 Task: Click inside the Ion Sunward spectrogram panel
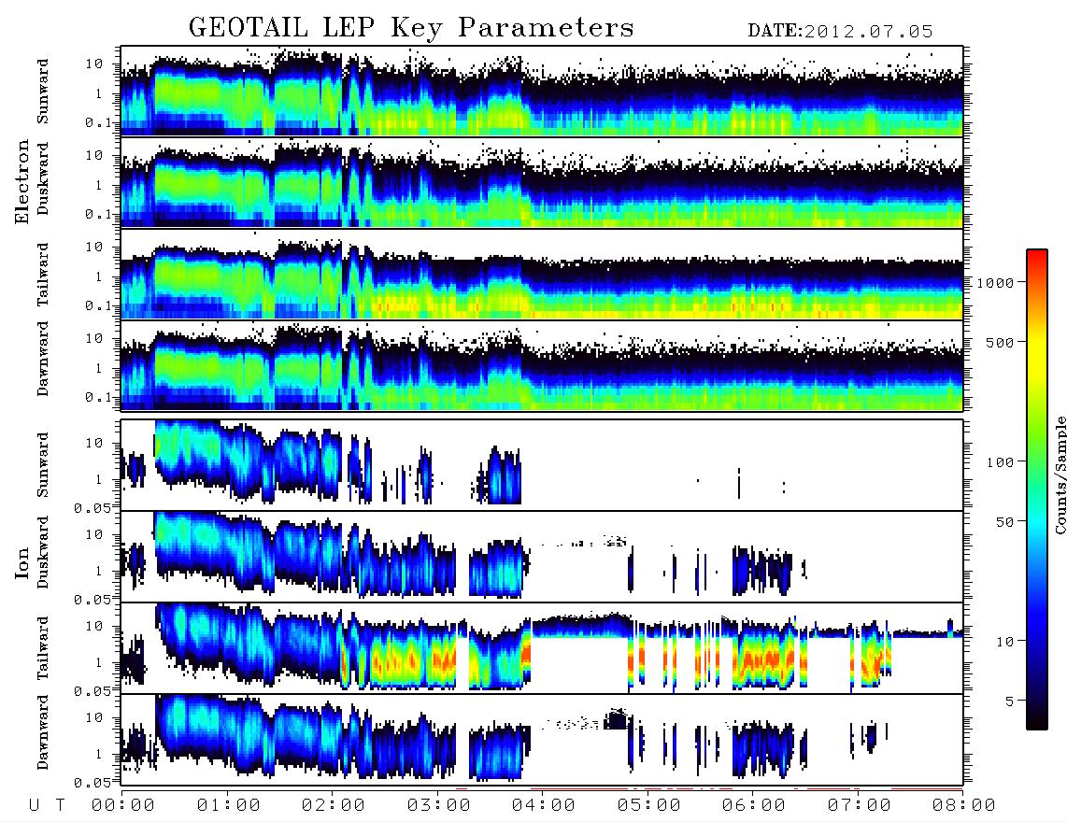542,465
